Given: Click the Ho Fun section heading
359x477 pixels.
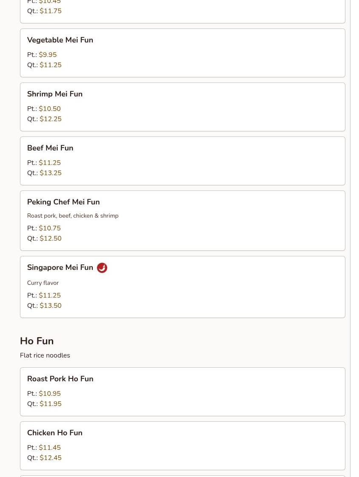Looking at the screenshot, I should click(x=37, y=341).
